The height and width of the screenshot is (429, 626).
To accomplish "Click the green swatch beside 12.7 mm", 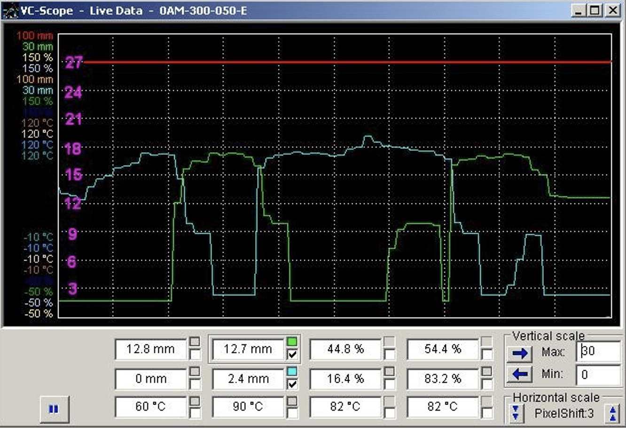I will [x=292, y=342].
